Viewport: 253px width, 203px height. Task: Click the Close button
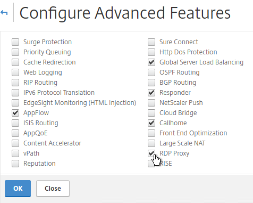pos(53,189)
